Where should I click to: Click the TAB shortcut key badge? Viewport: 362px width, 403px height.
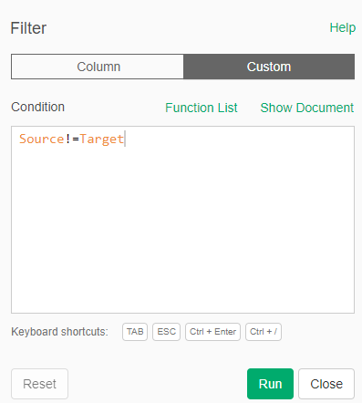click(x=135, y=332)
